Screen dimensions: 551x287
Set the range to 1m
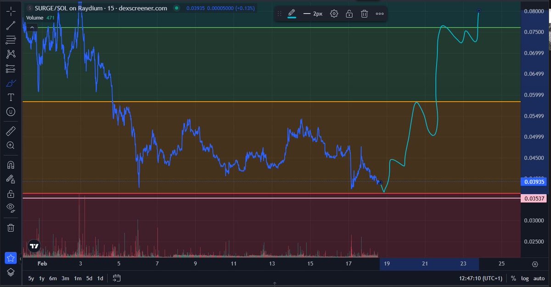point(77,278)
